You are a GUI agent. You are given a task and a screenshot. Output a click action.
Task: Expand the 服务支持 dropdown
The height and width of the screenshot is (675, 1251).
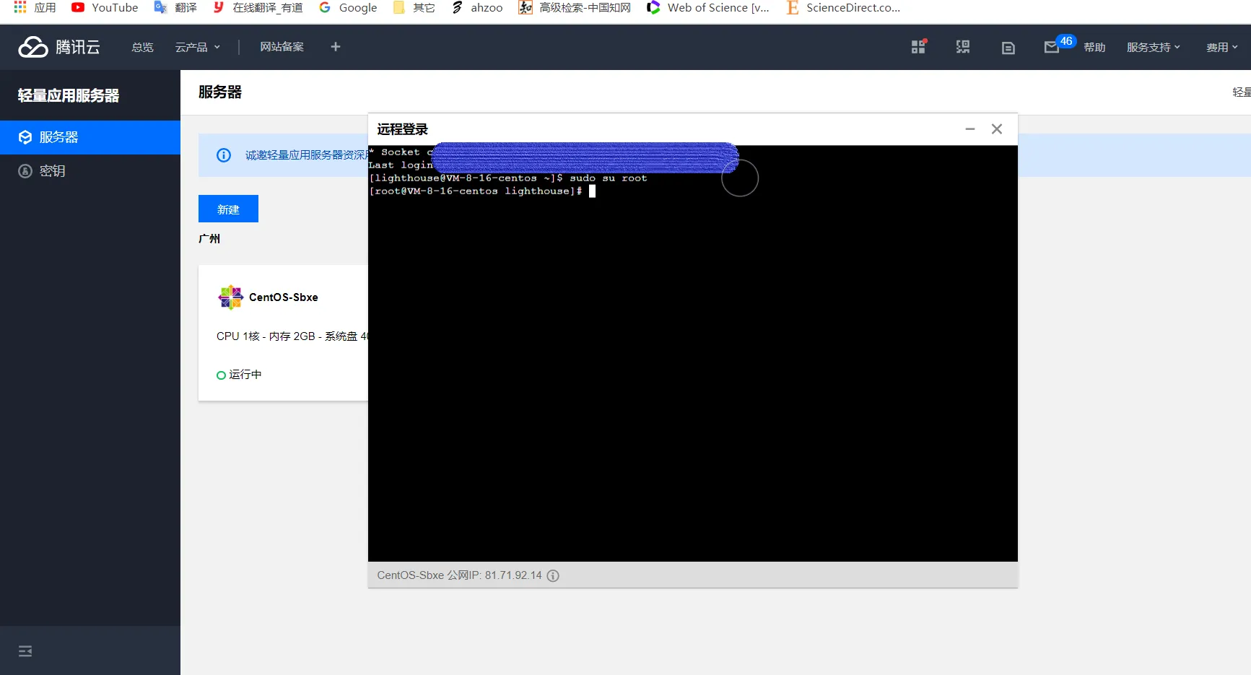pyautogui.click(x=1153, y=48)
